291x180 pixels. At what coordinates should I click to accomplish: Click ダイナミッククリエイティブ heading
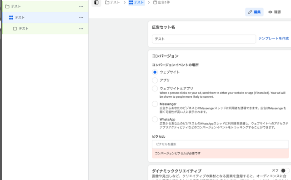pyautogui.click(x=177, y=171)
